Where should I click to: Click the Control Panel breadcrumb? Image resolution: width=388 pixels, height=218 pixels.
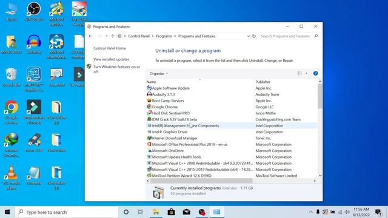(x=139, y=36)
